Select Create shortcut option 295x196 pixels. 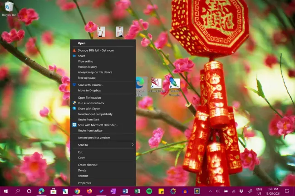pos(88,165)
